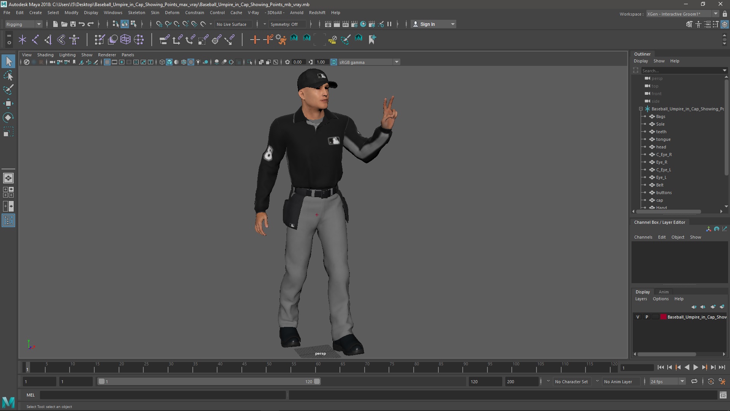Open the Channels menu in Channel Box
Screen dimensions: 730x411
pyautogui.click(x=643, y=237)
